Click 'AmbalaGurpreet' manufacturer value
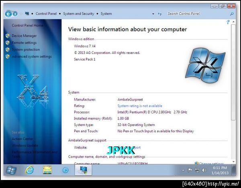Image resolution: width=241 pixels, height=188 pixels. pyautogui.click(x=130, y=99)
